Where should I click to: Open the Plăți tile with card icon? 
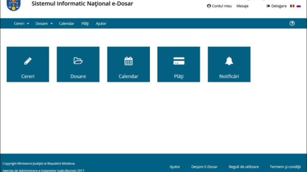(x=179, y=64)
